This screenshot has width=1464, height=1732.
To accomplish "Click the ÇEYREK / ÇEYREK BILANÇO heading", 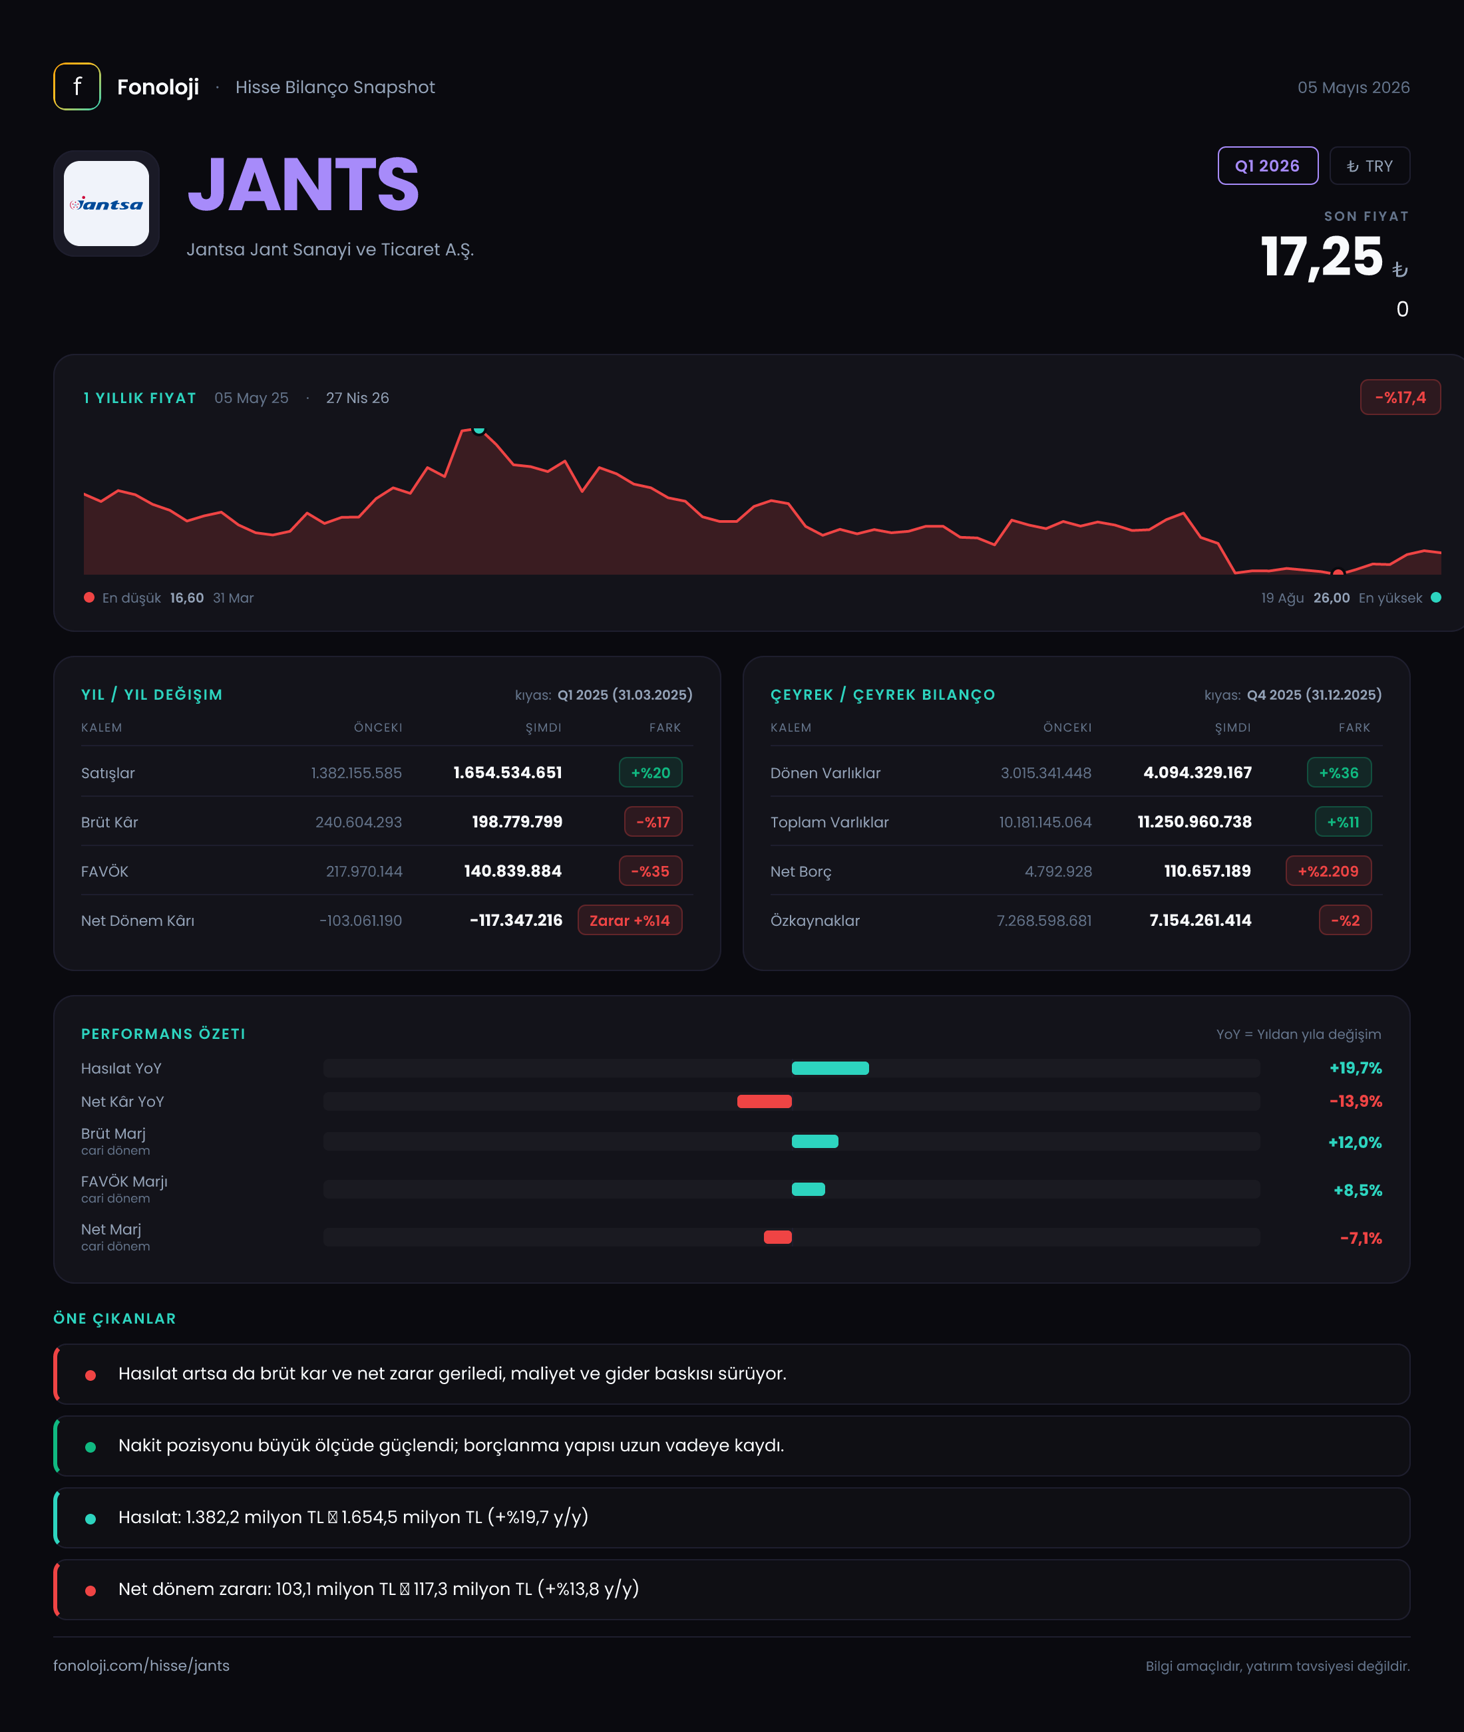I will (882, 694).
